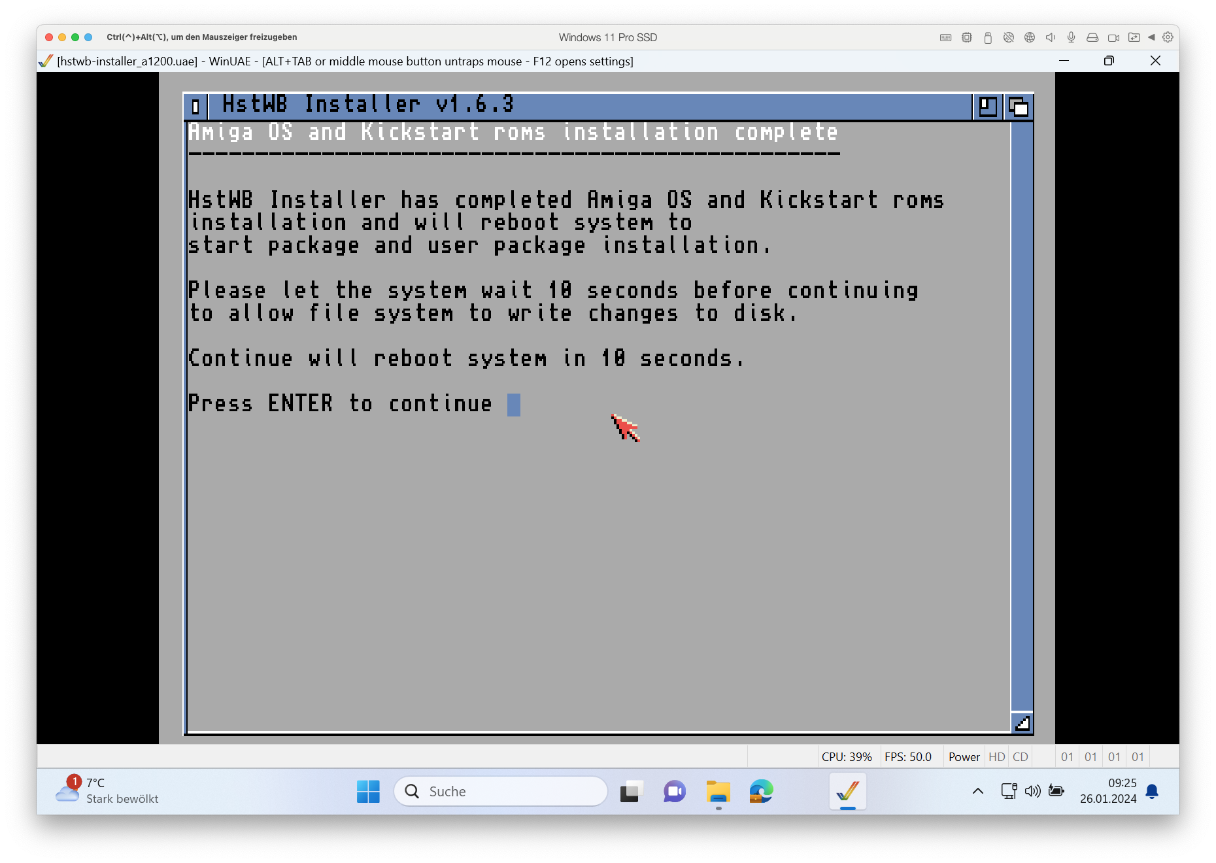1216x863 pixels.
Task: Click the Amiga window resize gadget
Action: (1022, 723)
